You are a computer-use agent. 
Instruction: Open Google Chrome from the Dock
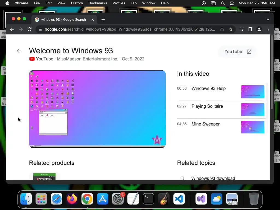(x=87, y=199)
